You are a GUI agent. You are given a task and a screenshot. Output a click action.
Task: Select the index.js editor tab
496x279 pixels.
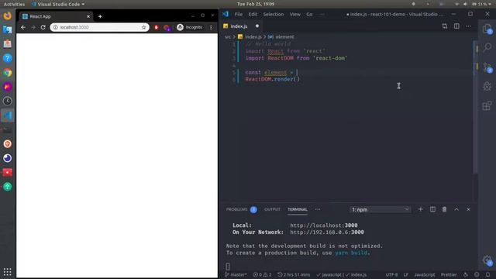click(x=241, y=26)
